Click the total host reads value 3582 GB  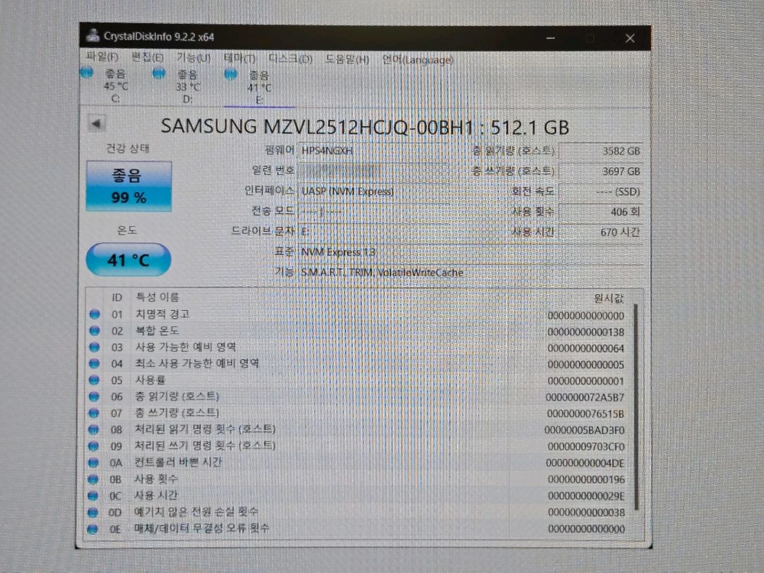pyautogui.click(x=601, y=151)
